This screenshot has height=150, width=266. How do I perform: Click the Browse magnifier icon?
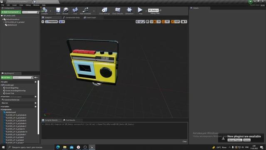[66, 10]
